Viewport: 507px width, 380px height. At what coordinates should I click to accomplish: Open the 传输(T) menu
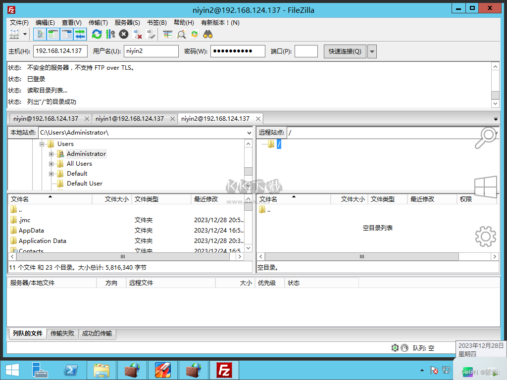tap(98, 23)
